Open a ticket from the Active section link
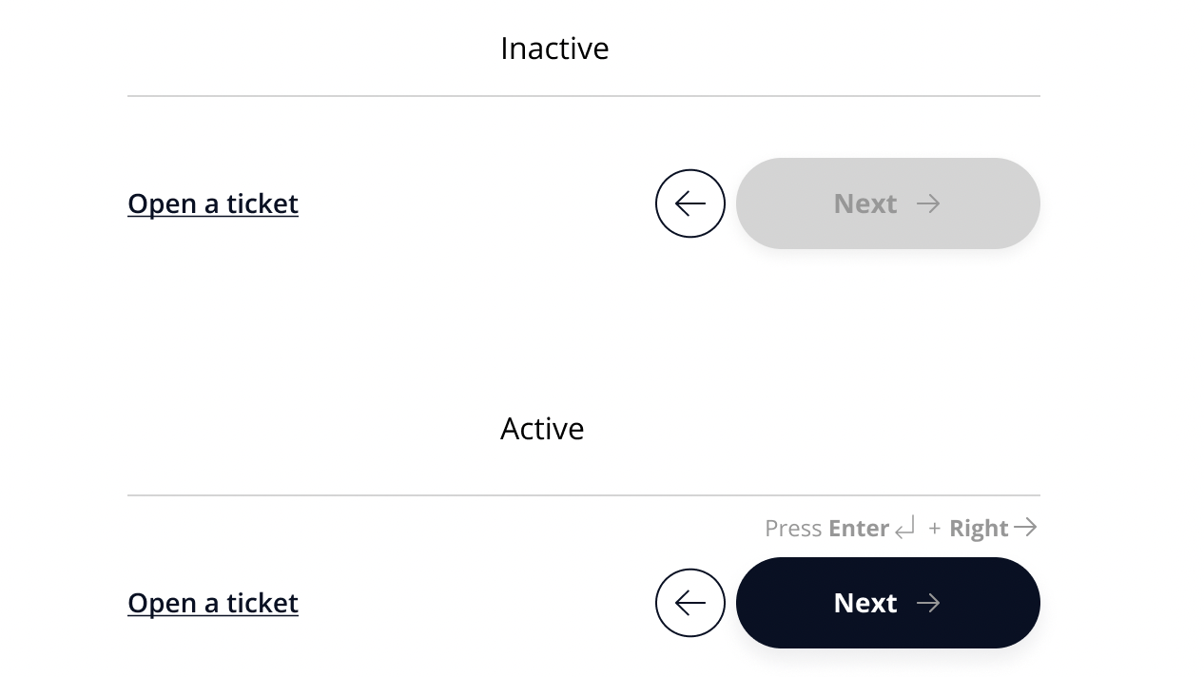 click(213, 603)
